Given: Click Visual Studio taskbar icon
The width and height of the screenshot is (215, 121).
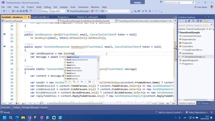Looking at the screenshot, I should tap(29, 118).
